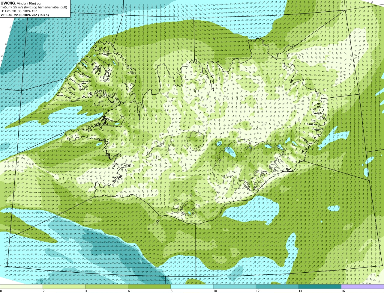Click the 4–6 m/s green legend swatch

point(107,286)
